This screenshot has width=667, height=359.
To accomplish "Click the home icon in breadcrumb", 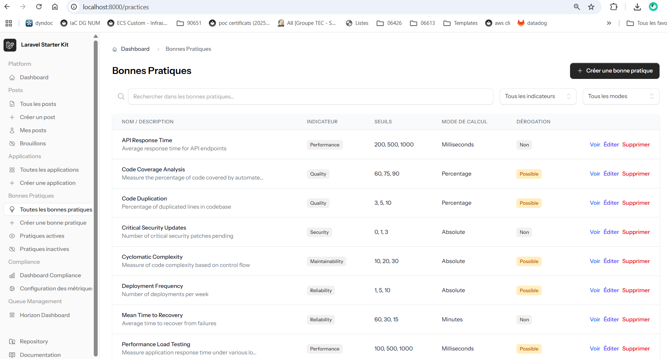I will click(x=115, y=49).
